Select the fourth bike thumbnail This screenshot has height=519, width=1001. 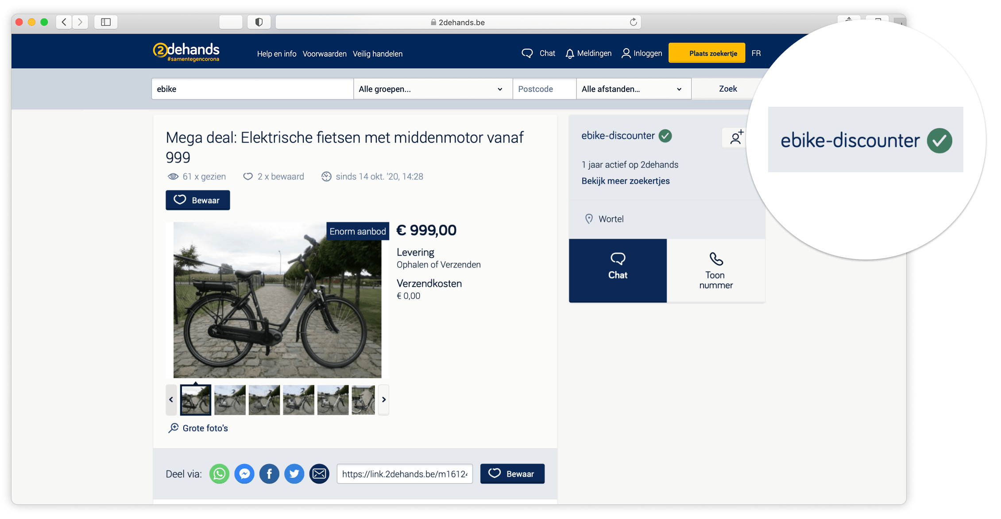click(299, 400)
